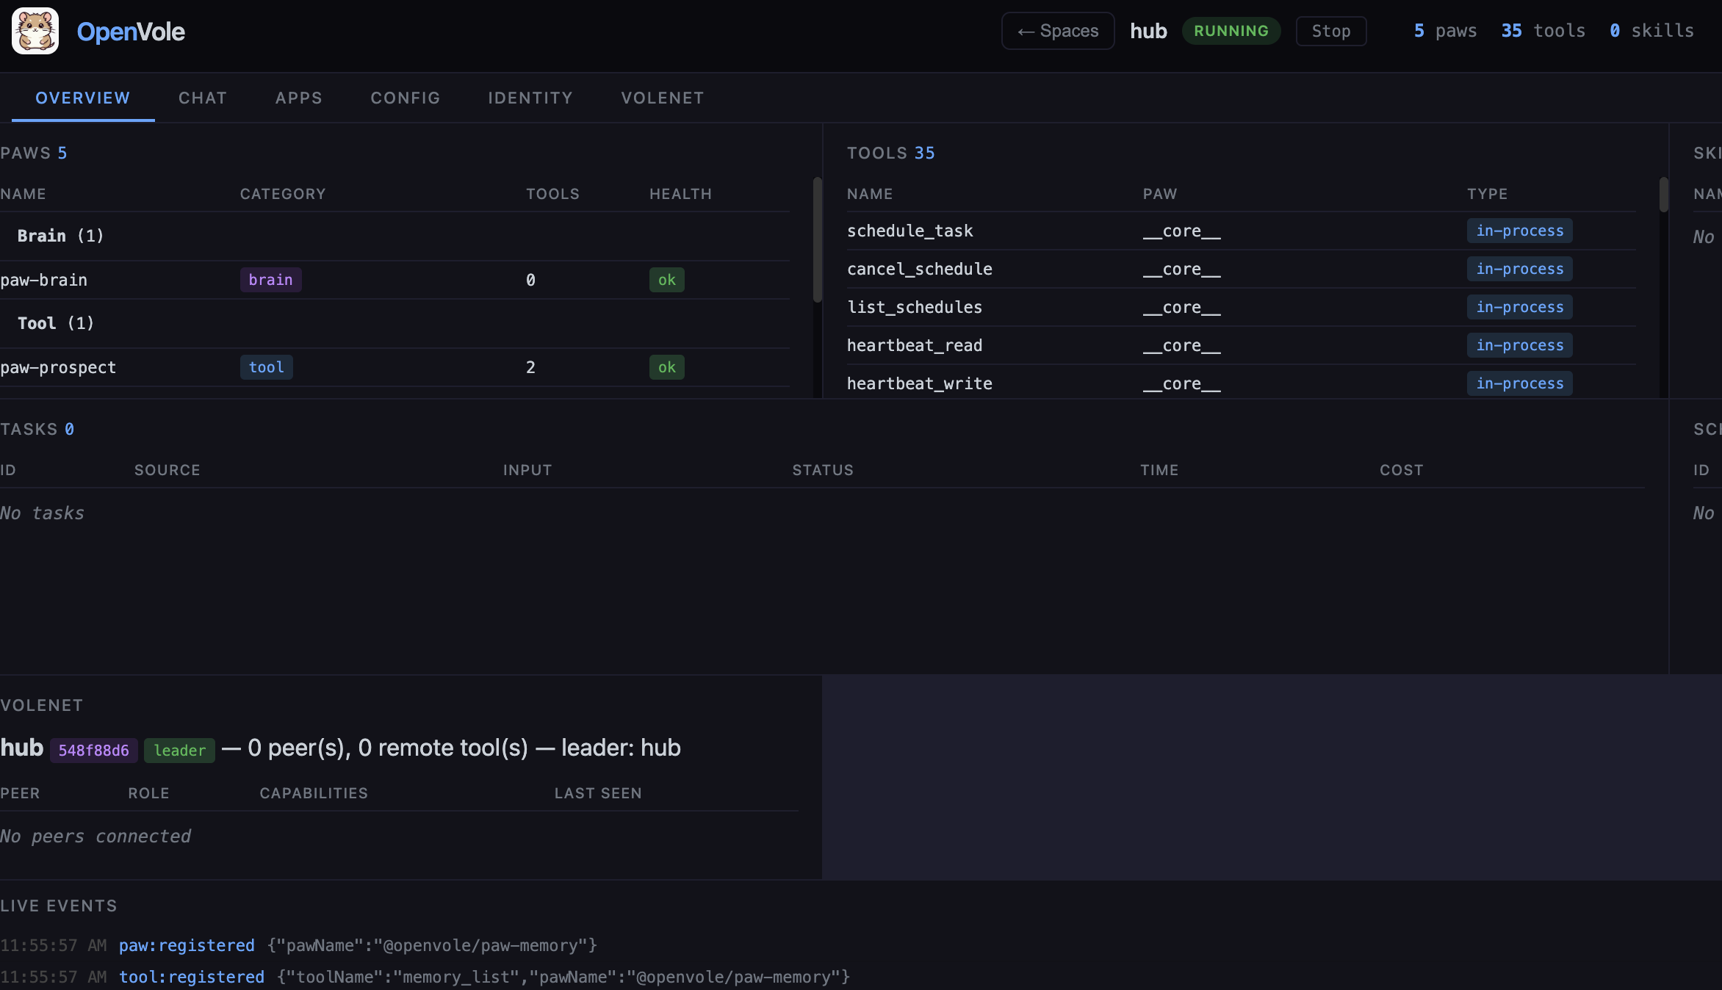Click the 5 paws counter in header

point(1445,31)
